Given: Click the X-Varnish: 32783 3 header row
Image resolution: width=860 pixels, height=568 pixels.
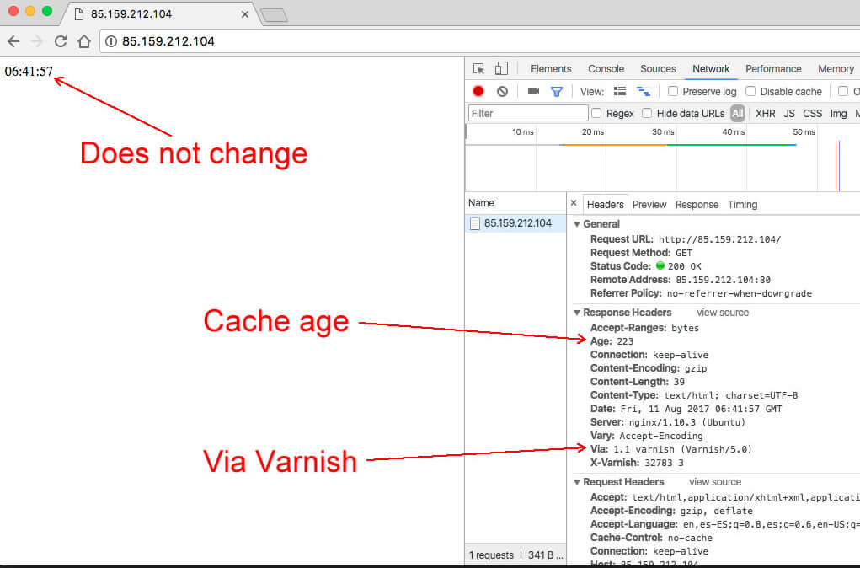Looking at the screenshot, I should pyautogui.click(x=637, y=463).
